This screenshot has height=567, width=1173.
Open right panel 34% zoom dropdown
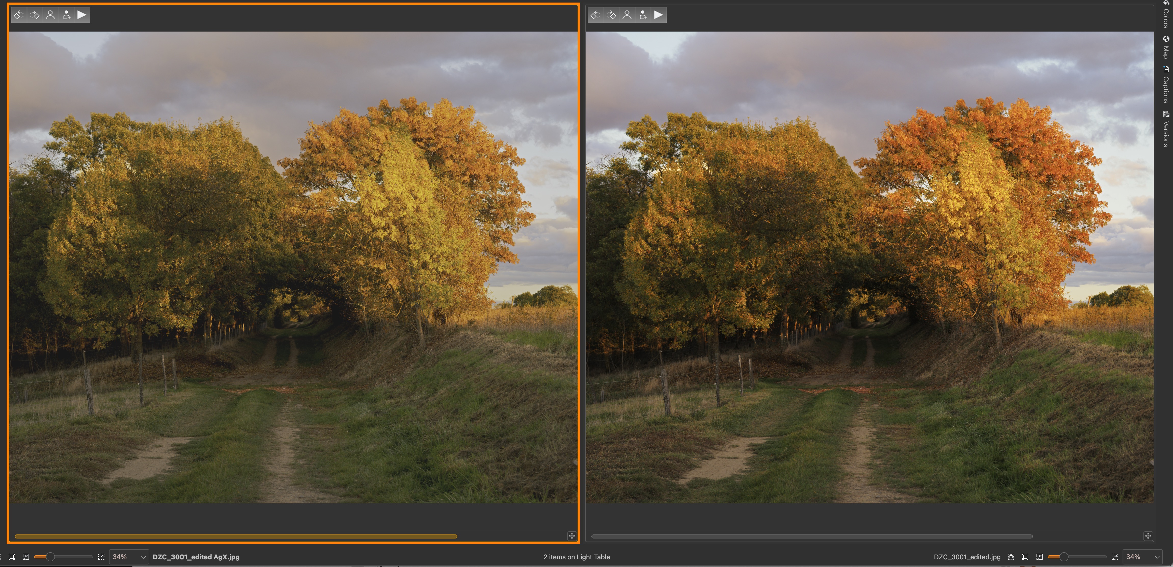1157,557
